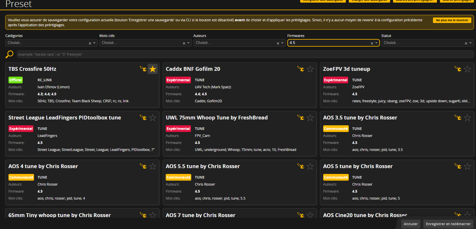
Task: Click the magnifying glass search icon
Action: point(9,54)
